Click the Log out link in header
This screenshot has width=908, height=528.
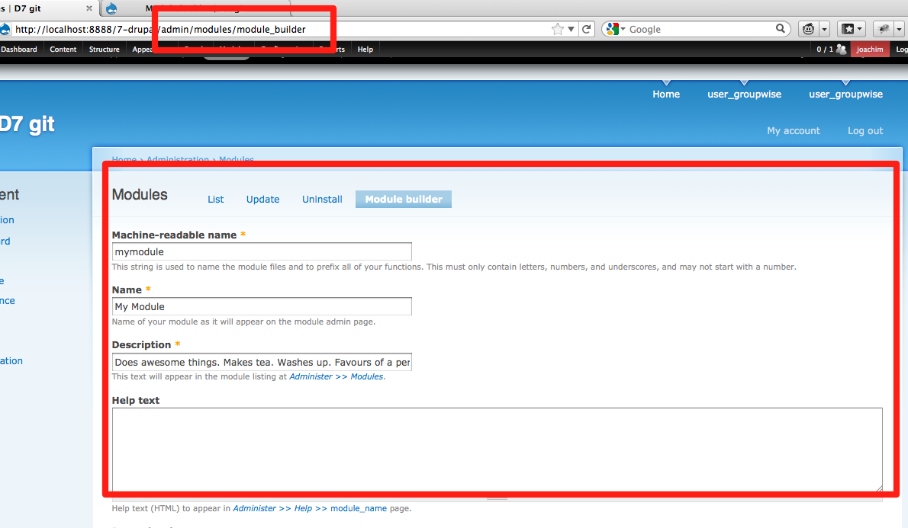(x=865, y=131)
